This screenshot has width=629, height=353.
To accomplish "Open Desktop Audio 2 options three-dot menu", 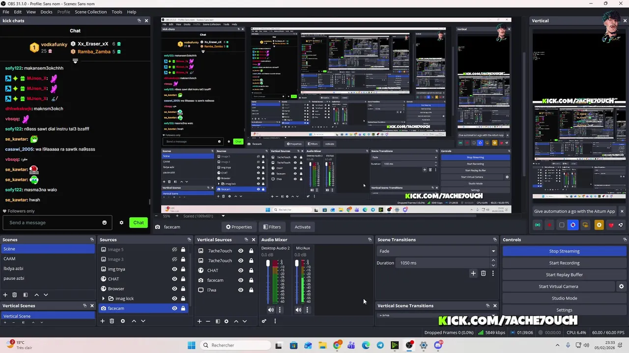I will (x=280, y=310).
